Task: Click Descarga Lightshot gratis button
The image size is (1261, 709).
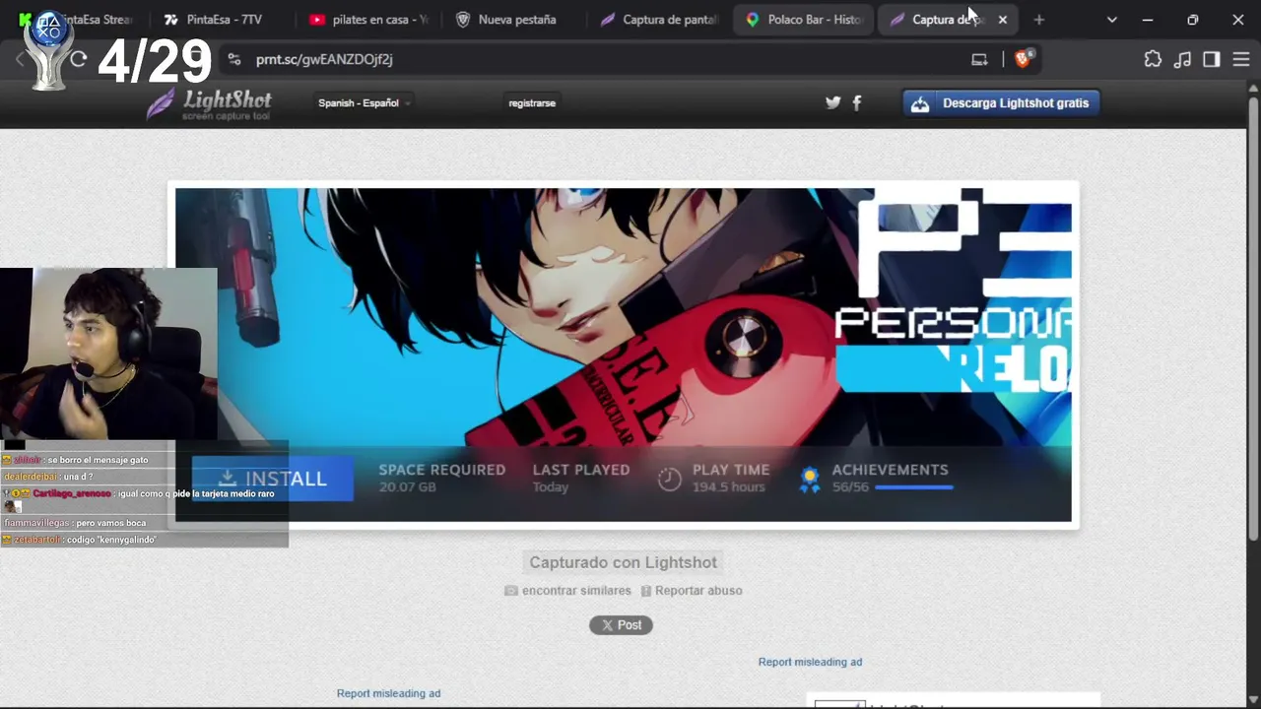Action: click(x=1002, y=102)
